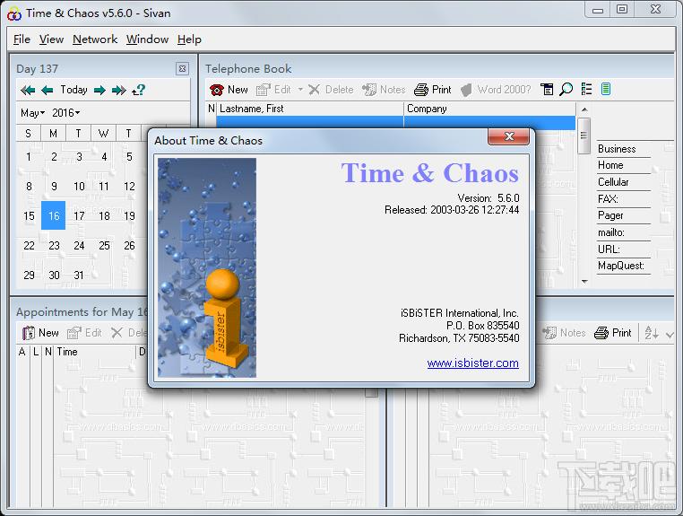683x516 pixels.
Task: Create New appointment
Action: 40,333
